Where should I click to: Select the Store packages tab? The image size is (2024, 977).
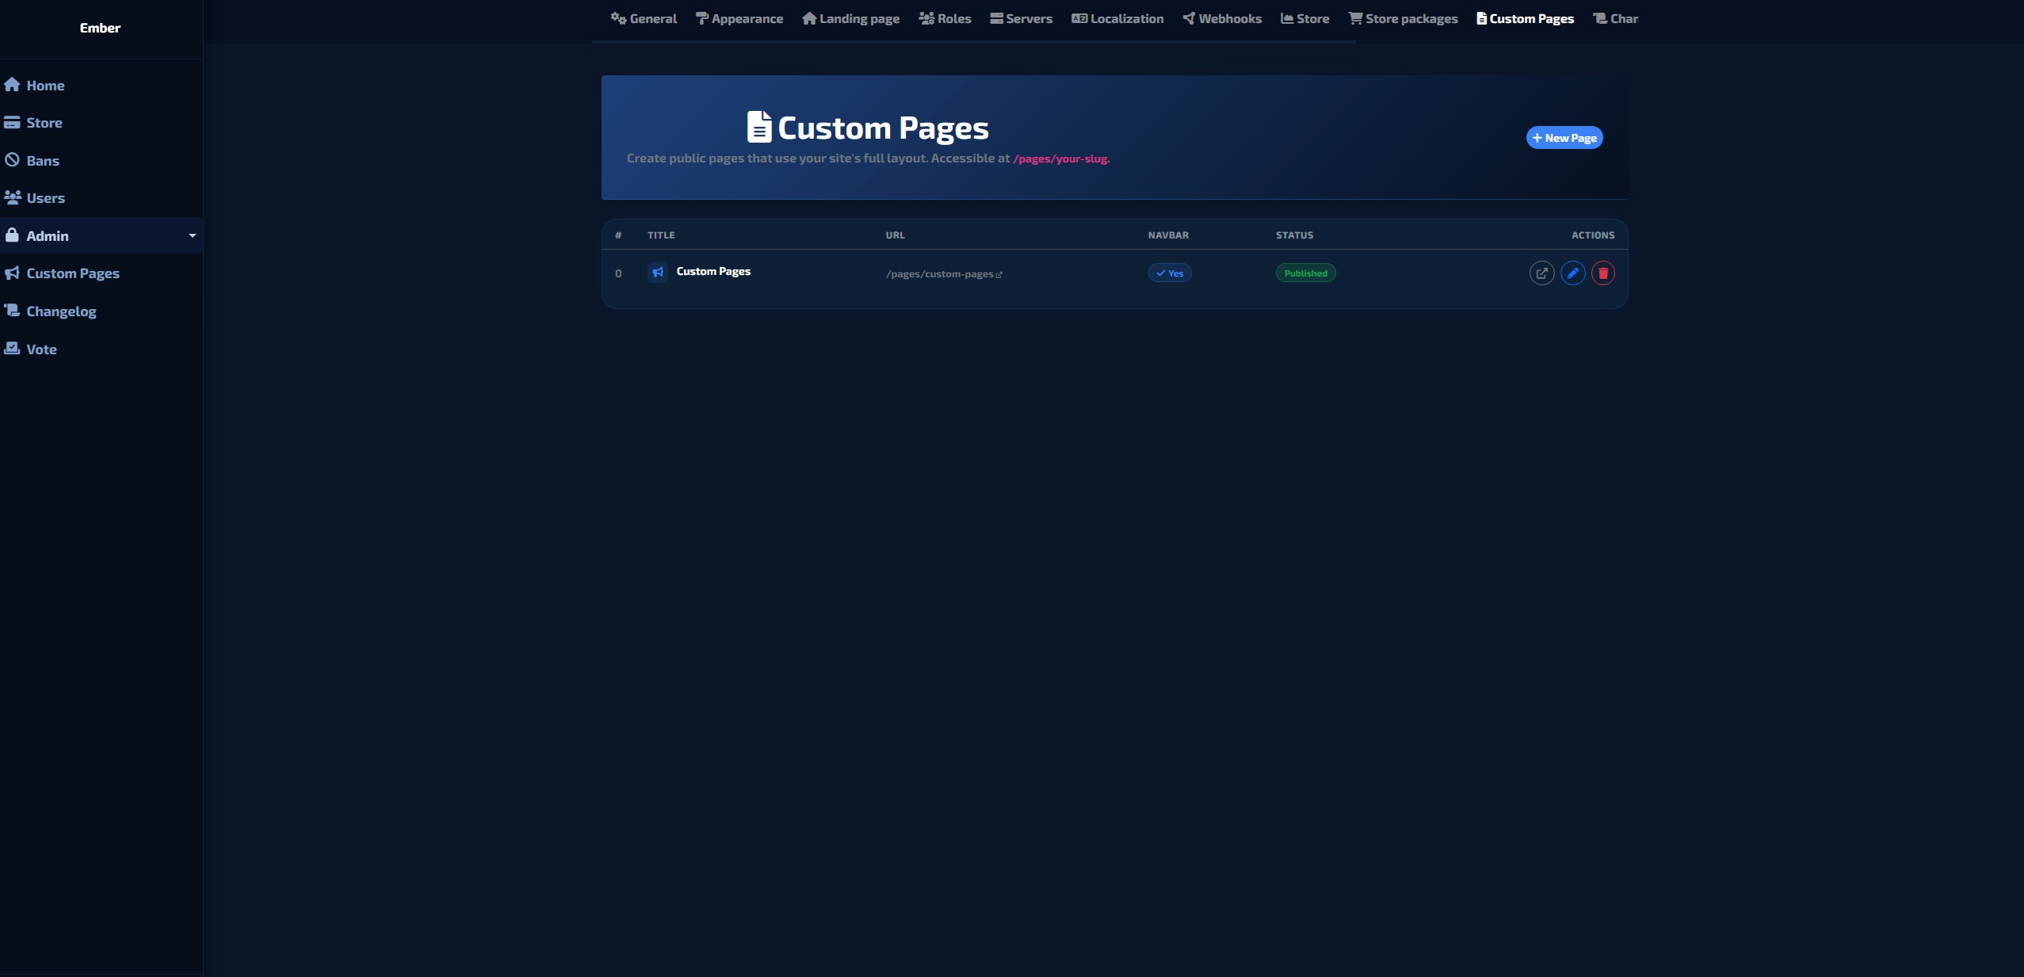1403,19
